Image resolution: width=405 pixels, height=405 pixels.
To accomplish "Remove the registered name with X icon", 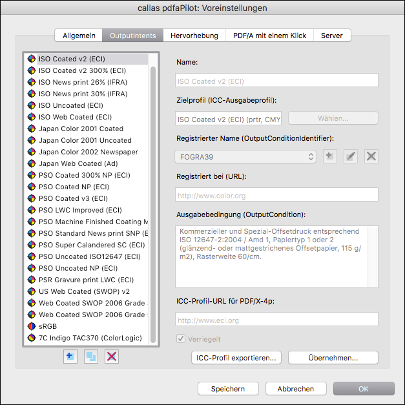I will click(371, 156).
